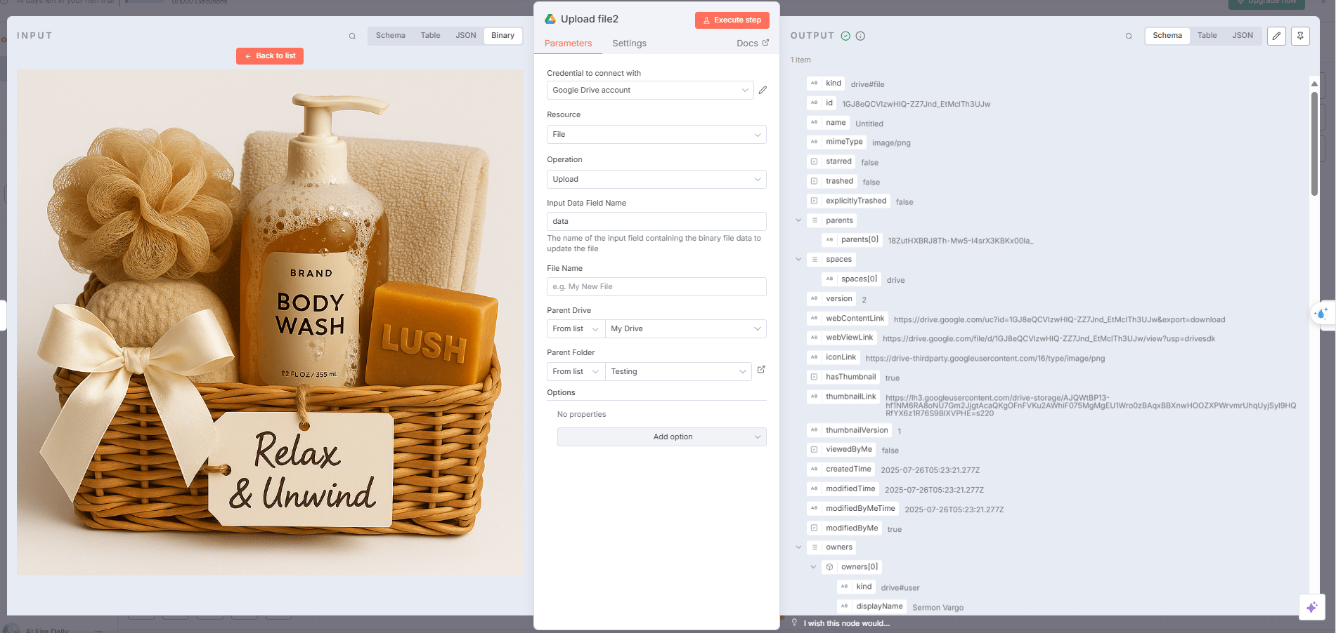Screen dimensions: 1336x633
Task: Collapse the owners array in output
Action: (x=798, y=547)
